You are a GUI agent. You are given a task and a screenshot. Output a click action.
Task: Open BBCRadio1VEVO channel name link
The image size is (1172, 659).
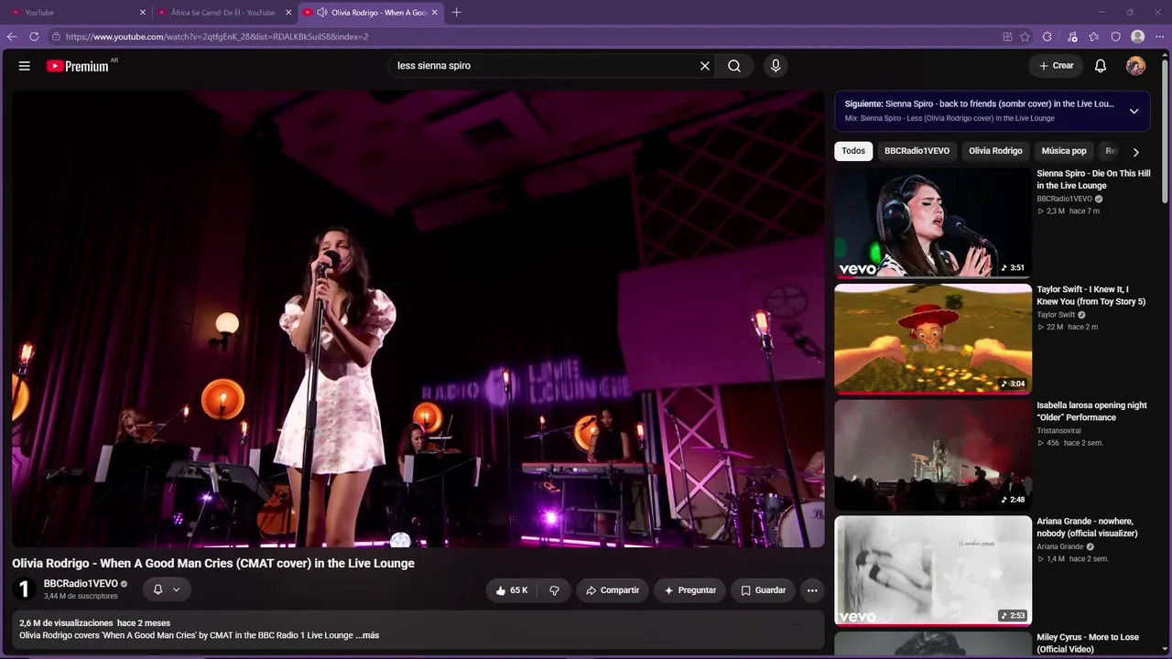81,584
